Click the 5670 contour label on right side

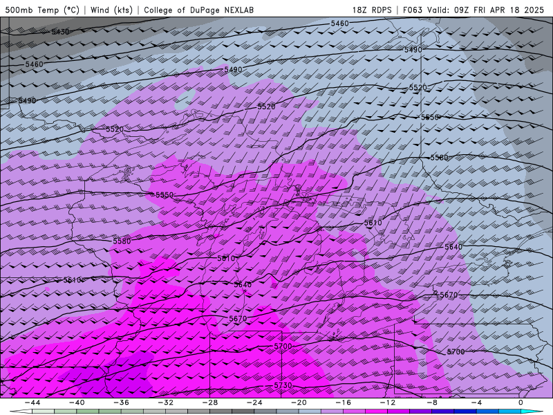point(449,295)
